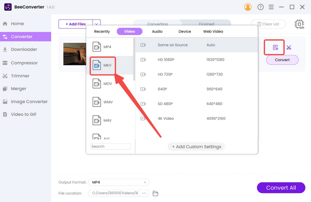
Task: Select SD 480P resolution option
Action: 196,104
